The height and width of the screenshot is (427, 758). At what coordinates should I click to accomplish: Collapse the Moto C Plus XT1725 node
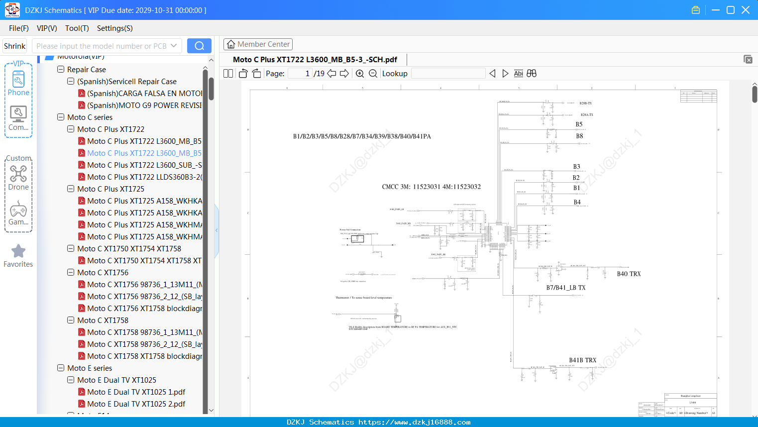(x=71, y=189)
